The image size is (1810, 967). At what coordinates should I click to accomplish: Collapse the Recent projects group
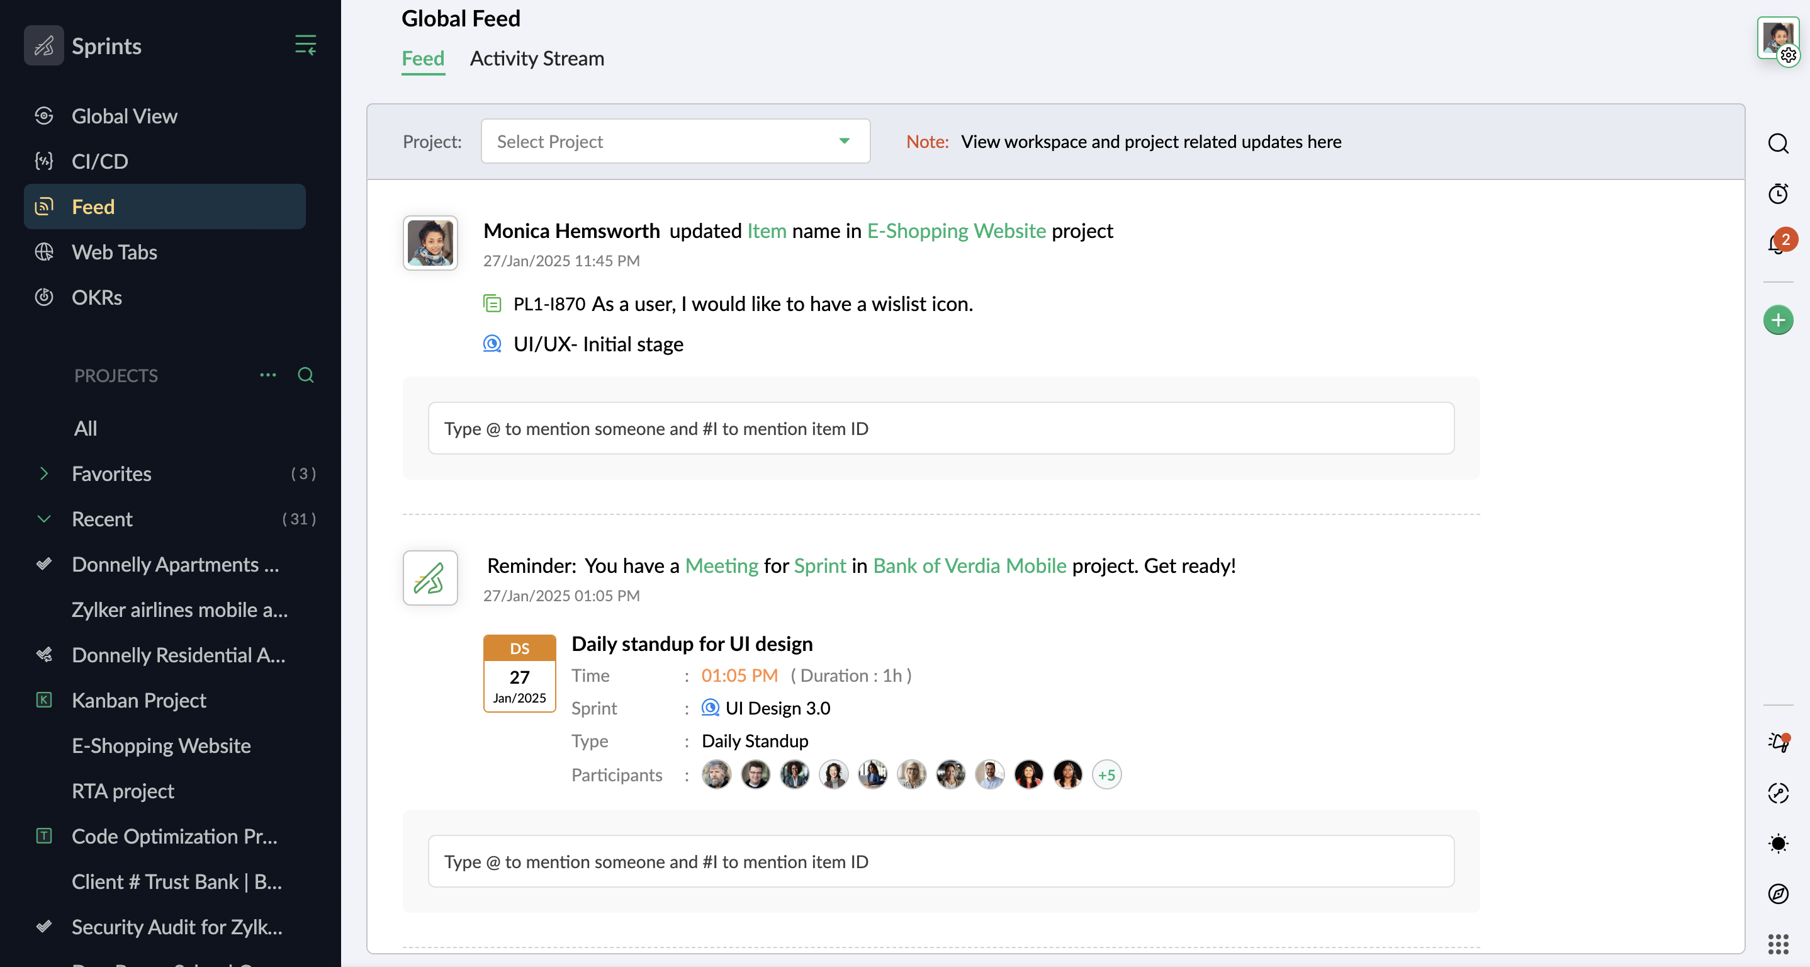pyautogui.click(x=43, y=519)
